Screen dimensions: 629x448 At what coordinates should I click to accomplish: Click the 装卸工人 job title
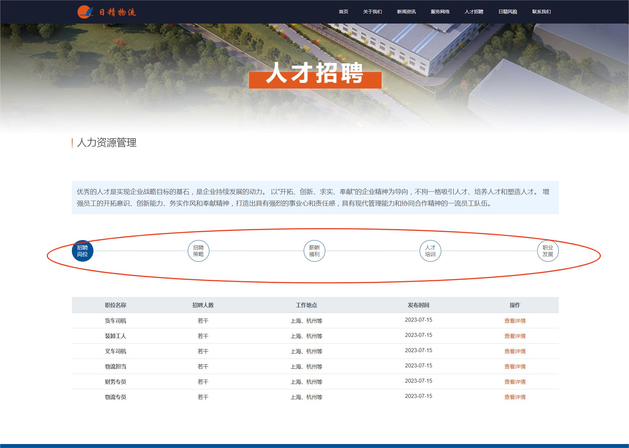pyautogui.click(x=116, y=336)
